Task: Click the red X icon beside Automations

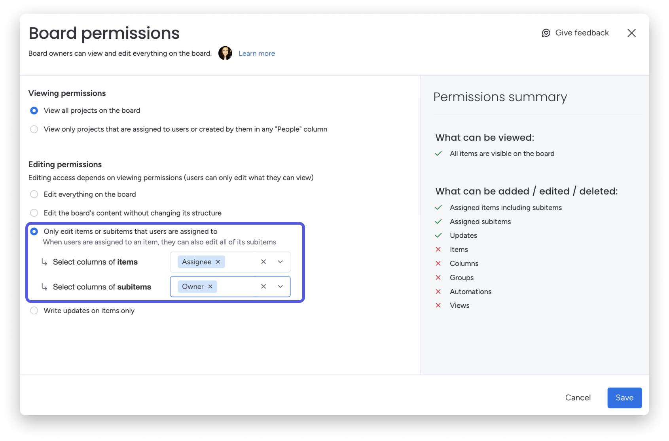Action: (x=438, y=291)
